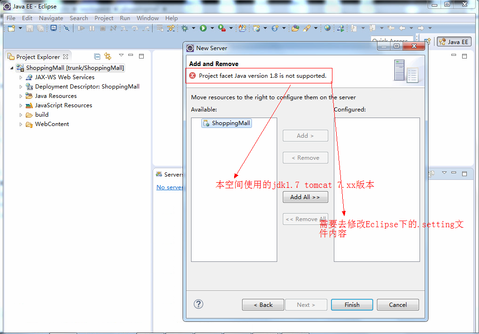
Task: Click the Collapse All icon in Project Explorer
Action: coord(97,56)
